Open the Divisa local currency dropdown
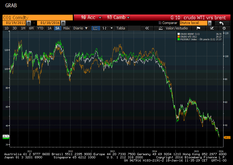Screen dimensions: 233x165 [210, 23]
